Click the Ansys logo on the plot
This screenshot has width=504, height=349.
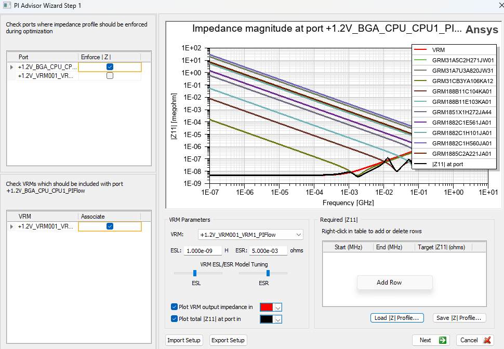482,30
